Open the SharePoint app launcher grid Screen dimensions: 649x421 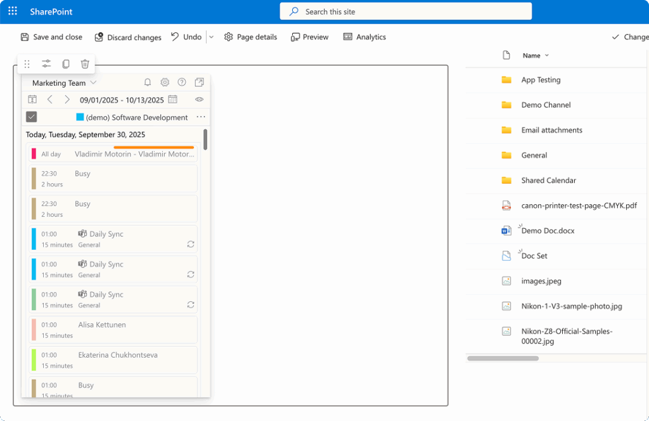tap(13, 11)
